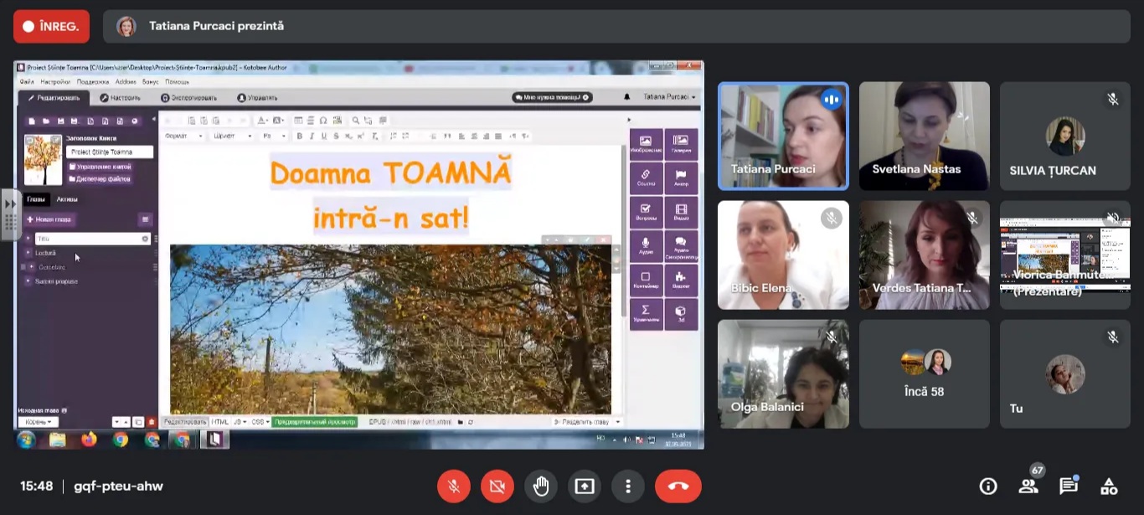Click the Галерея gallery widget icon

(681, 144)
